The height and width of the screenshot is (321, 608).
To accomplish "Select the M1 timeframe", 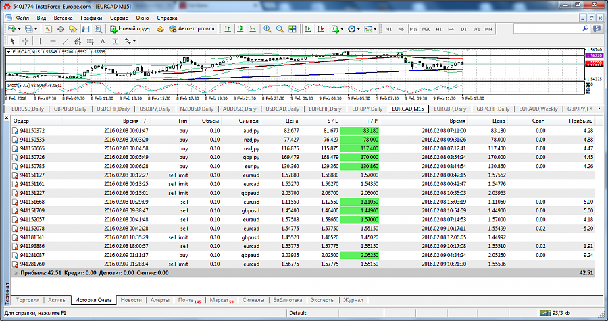I will (x=388, y=29).
